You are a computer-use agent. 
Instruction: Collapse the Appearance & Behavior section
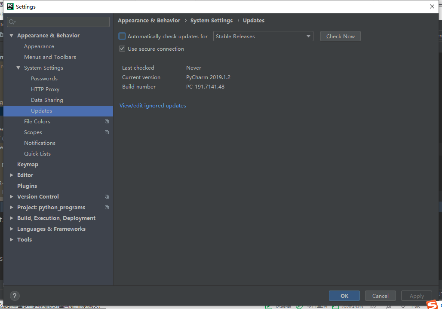click(x=12, y=36)
